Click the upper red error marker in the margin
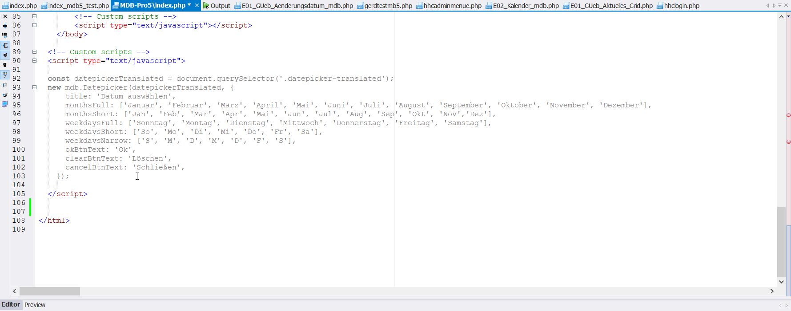Viewport: 791px width, 311px height. click(788, 115)
